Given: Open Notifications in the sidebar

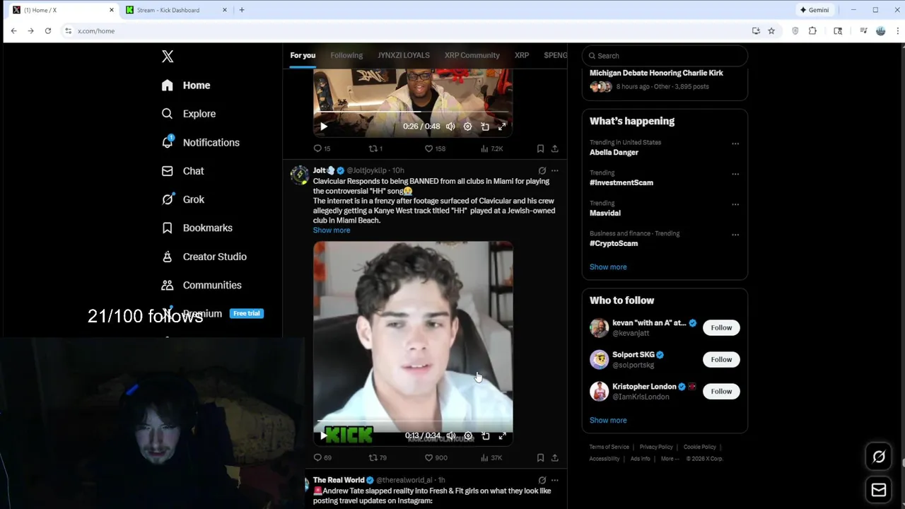Looking at the screenshot, I should click(x=200, y=143).
